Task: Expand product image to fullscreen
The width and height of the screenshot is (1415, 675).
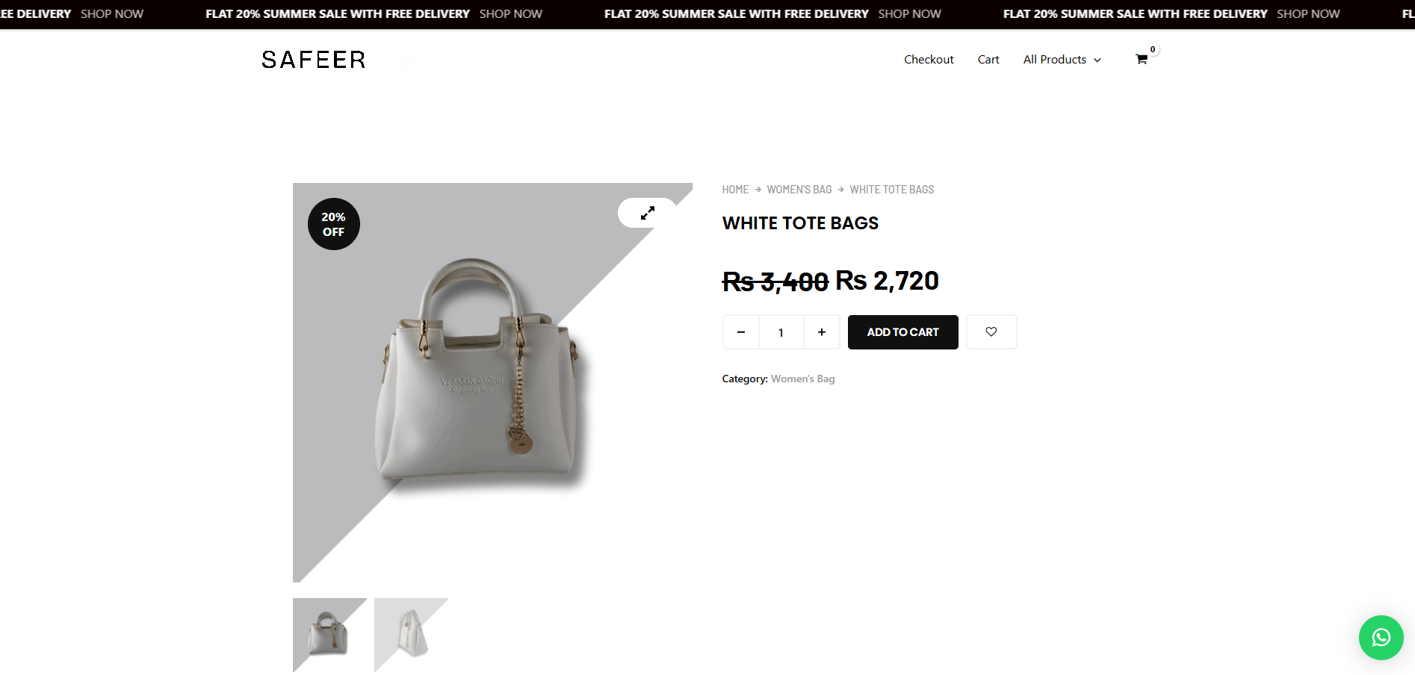Action: (x=647, y=213)
